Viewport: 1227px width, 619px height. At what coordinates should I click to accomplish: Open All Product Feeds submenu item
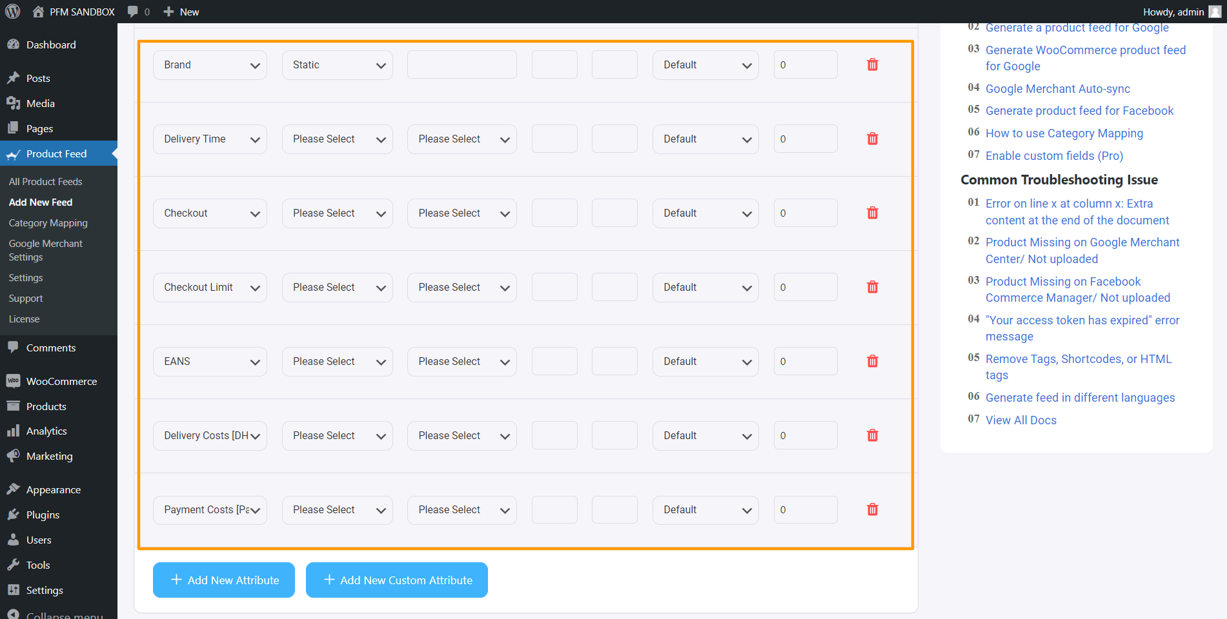tap(46, 182)
